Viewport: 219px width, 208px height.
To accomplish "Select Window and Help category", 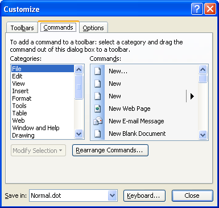I will 43,128.
